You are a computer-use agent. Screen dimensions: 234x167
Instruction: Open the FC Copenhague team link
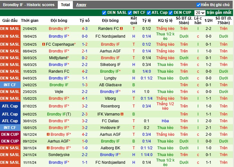pos(61,44)
